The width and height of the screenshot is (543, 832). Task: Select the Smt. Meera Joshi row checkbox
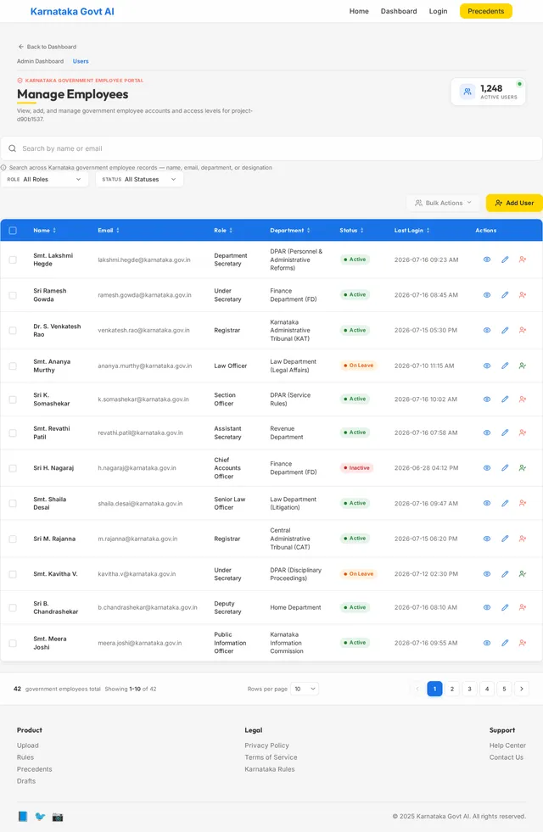point(13,643)
